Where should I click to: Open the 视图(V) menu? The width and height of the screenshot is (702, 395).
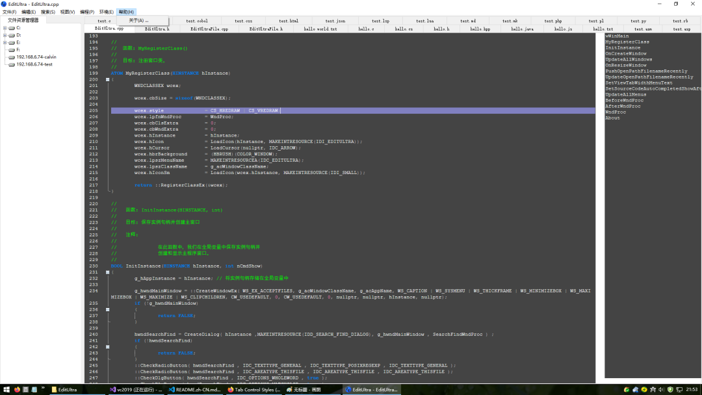(67, 12)
